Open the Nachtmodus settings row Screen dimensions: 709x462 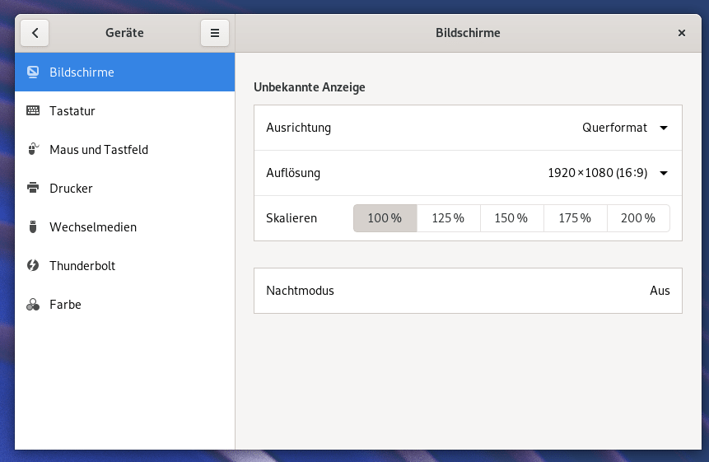coord(468,291)
